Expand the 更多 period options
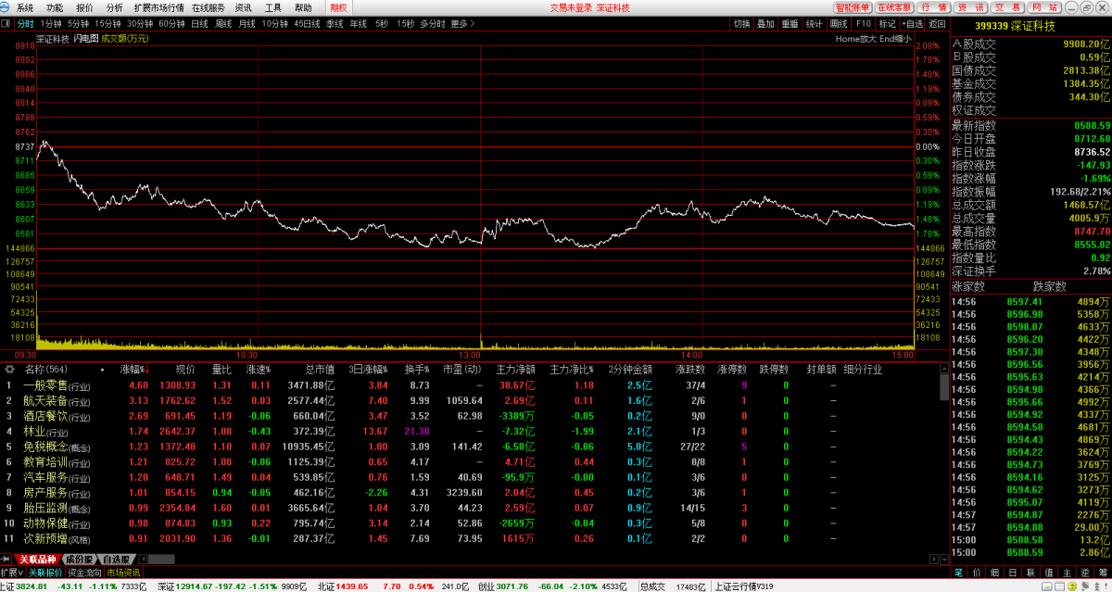 [x=461, y=23]
